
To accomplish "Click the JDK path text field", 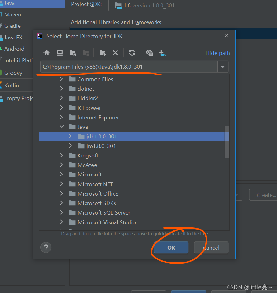I will [129, 67].
